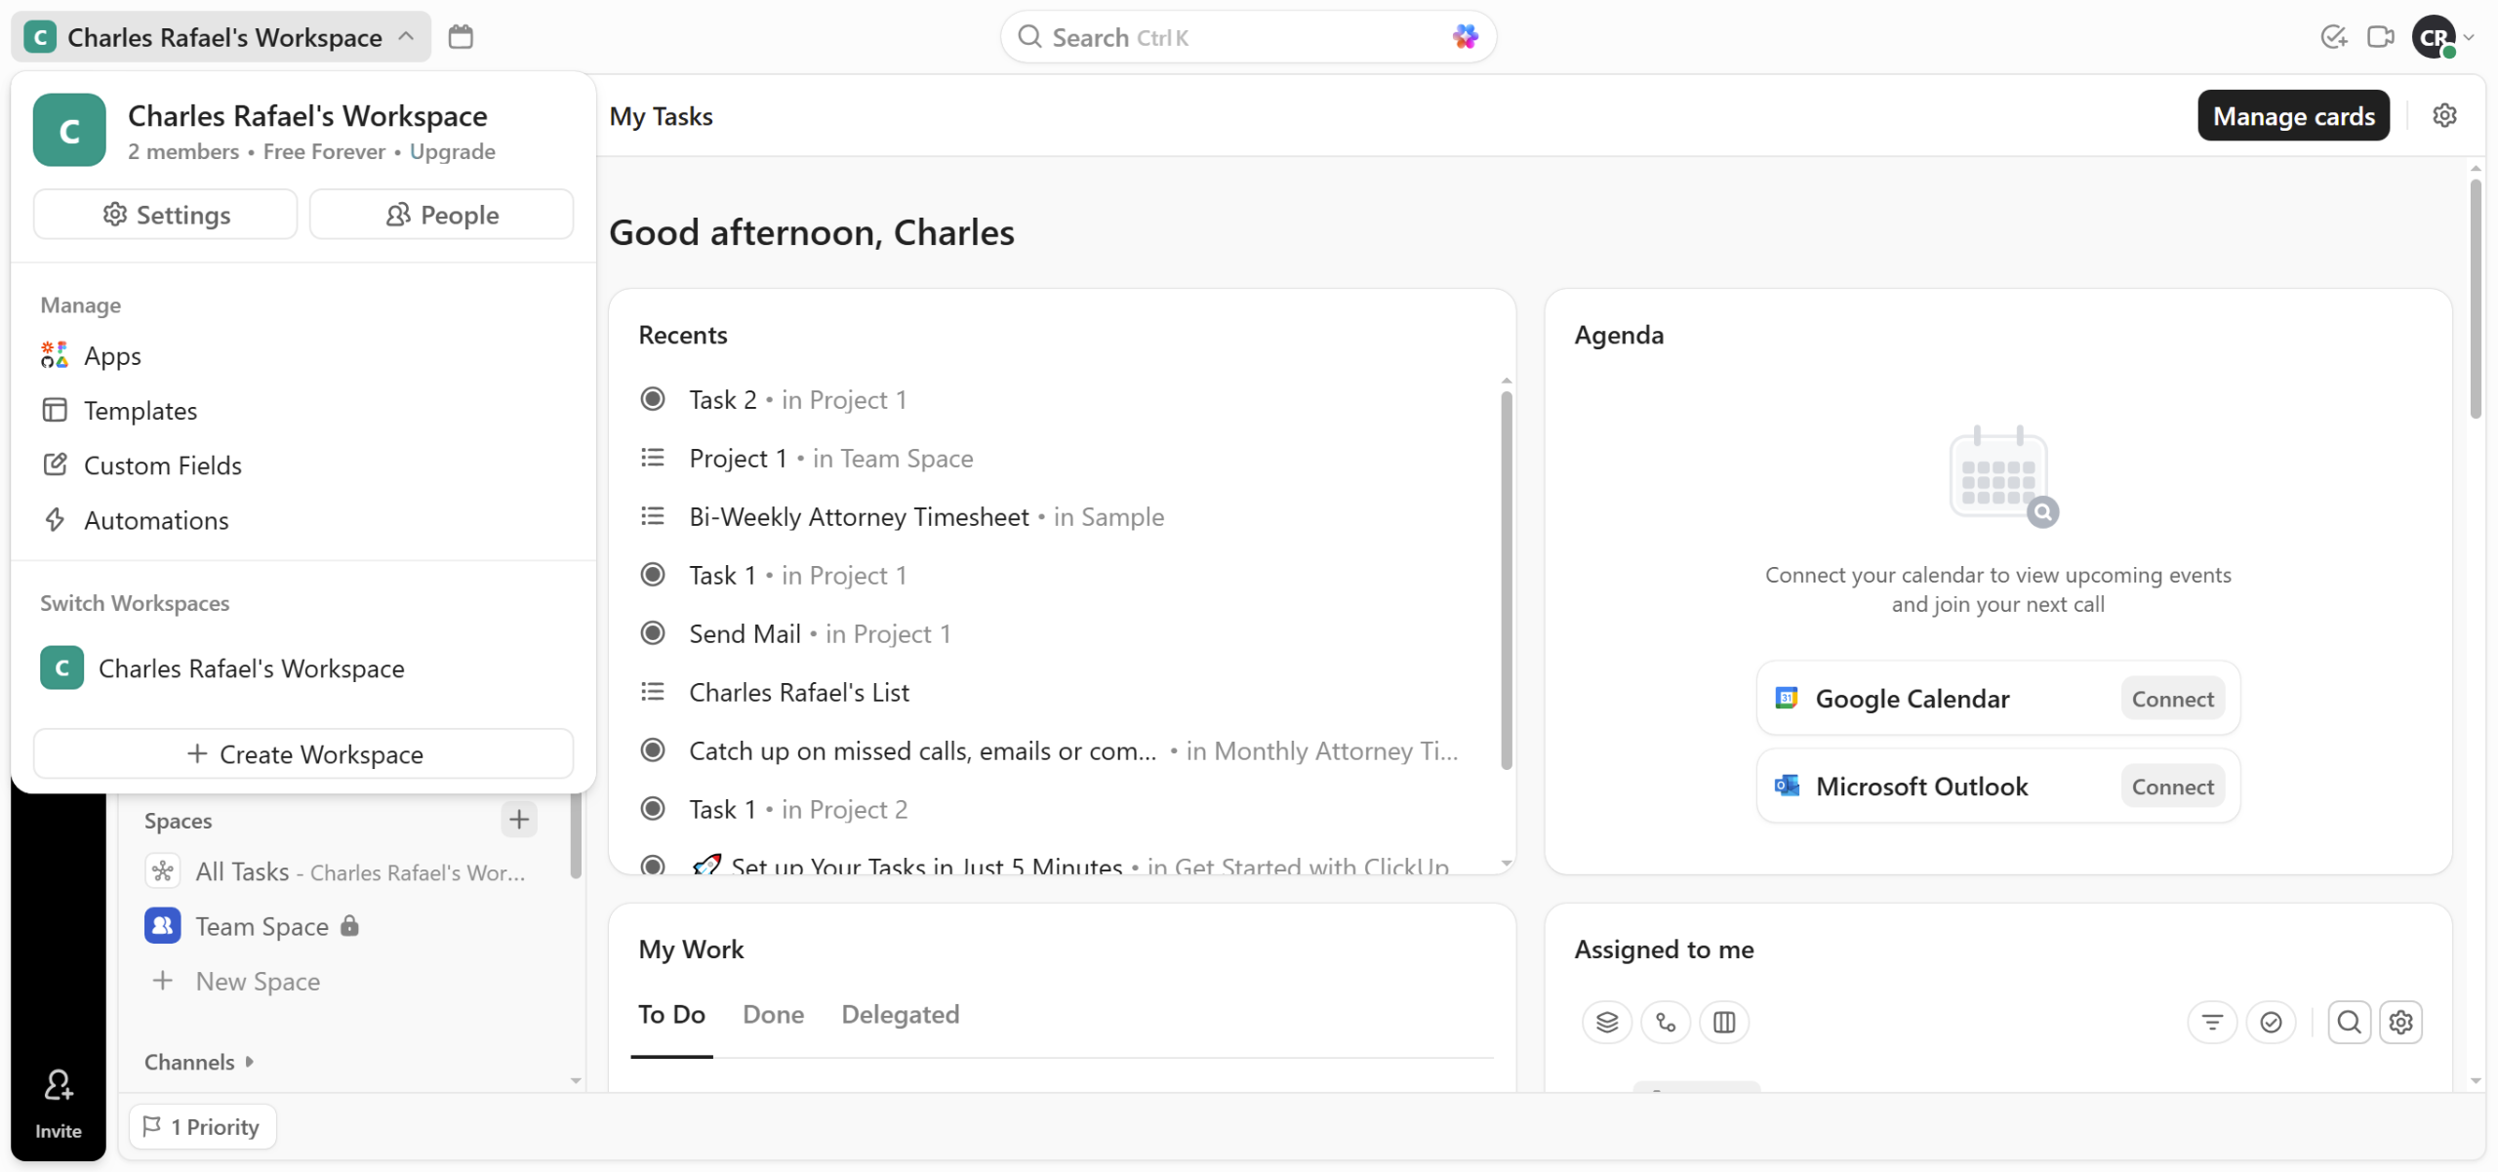Toggle Send Mail status circle in Recents
2498x1172 pixels.
coord(653,633)
